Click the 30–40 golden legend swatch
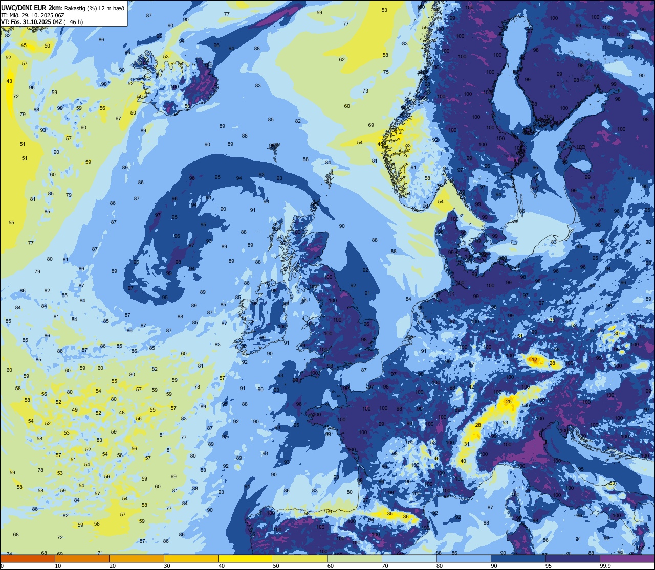This screenshot has width=655, height=570. tap(191, 558)
